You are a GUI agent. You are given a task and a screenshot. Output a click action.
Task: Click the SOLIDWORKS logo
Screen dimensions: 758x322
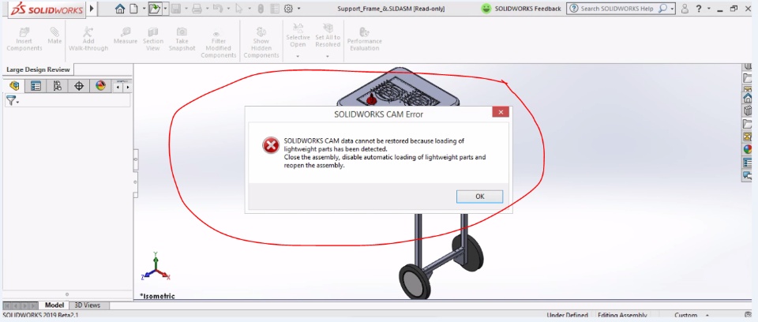(47, 9)
